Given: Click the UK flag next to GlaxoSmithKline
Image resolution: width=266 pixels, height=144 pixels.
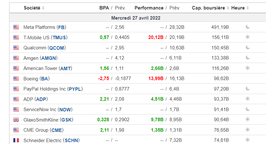Looking at the screenshot, I should coord(16,120).
